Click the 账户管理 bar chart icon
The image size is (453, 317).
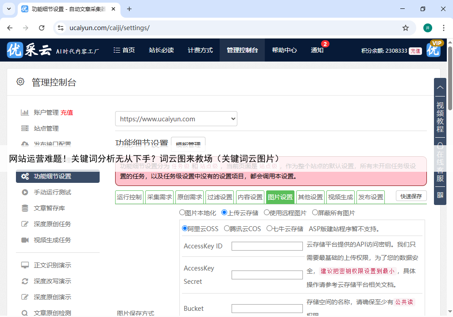[x=25, y=112]
